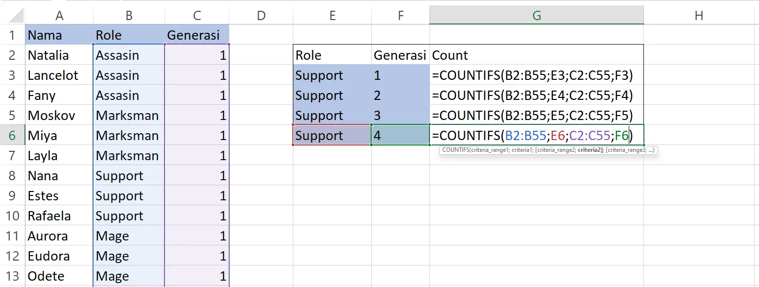Click the "Assasin" role cell beside Fany
This screenshot has height=287, width=759.
(x=129, y=96)
